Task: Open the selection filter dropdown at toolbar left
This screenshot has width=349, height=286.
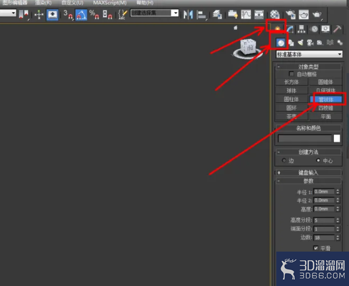Action: pos(8,13)
